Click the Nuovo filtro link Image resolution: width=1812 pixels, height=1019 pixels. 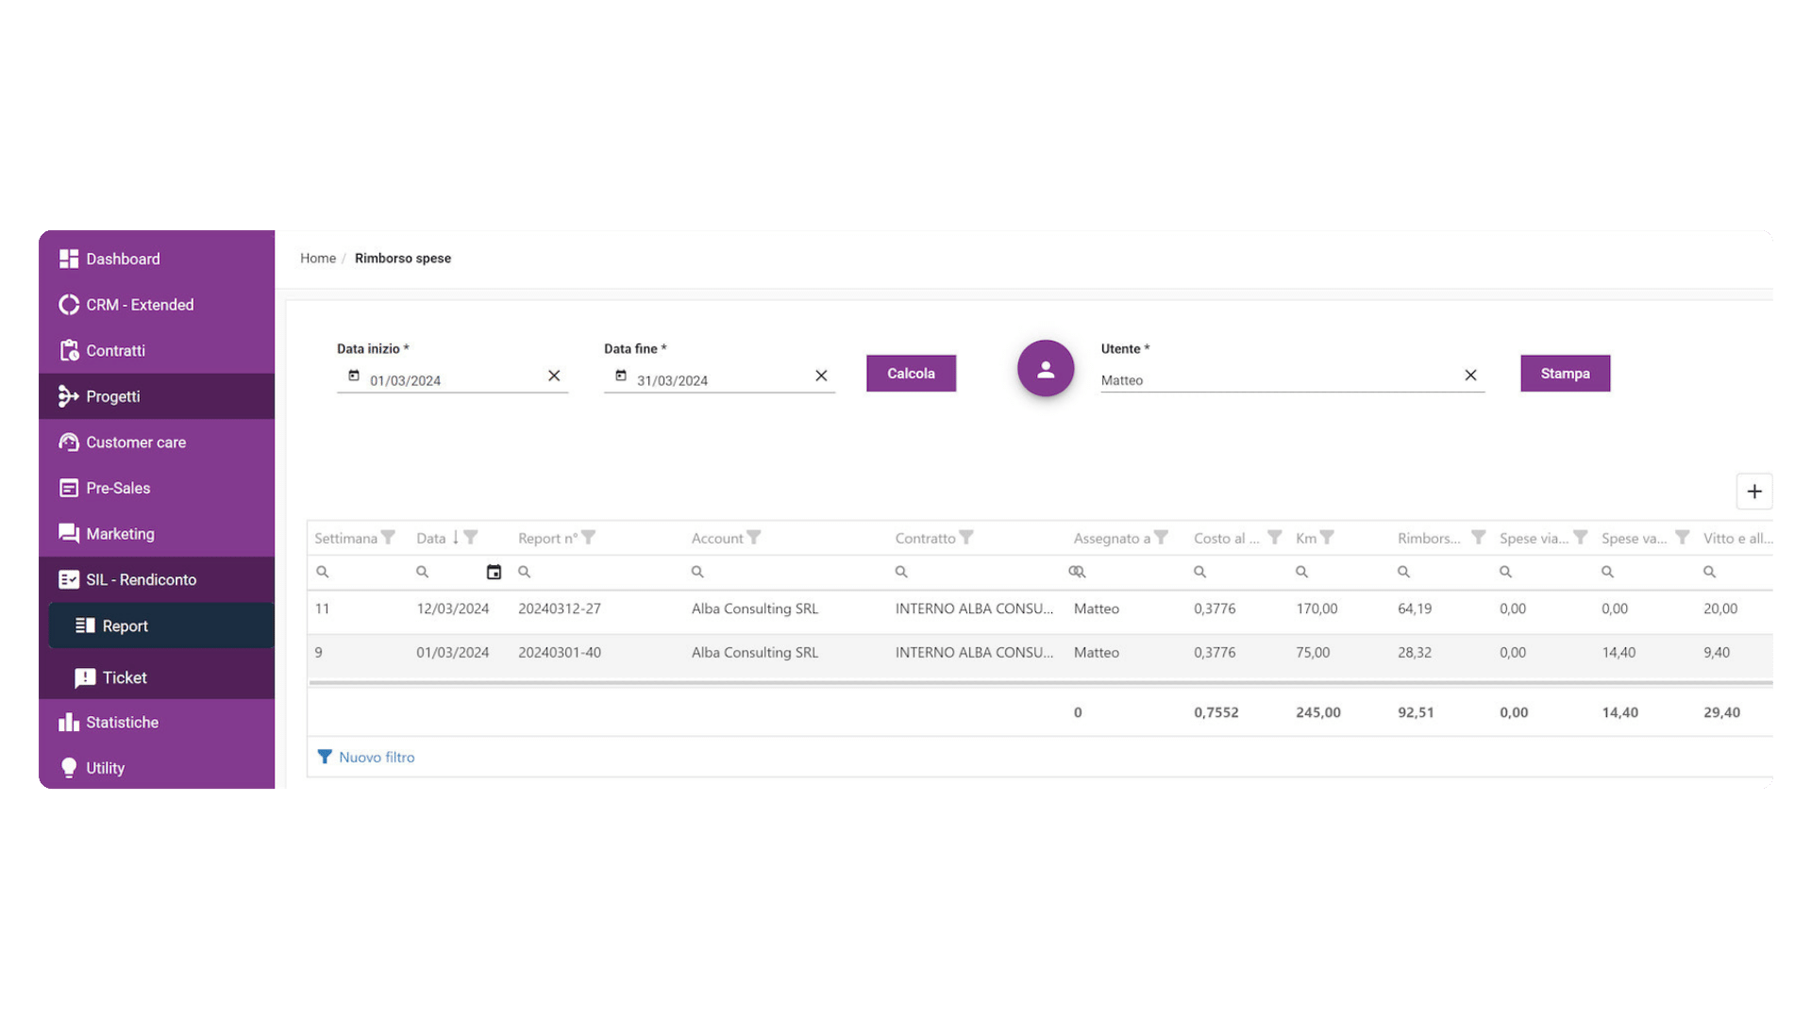pyautogui.click(x=366, y=757)
